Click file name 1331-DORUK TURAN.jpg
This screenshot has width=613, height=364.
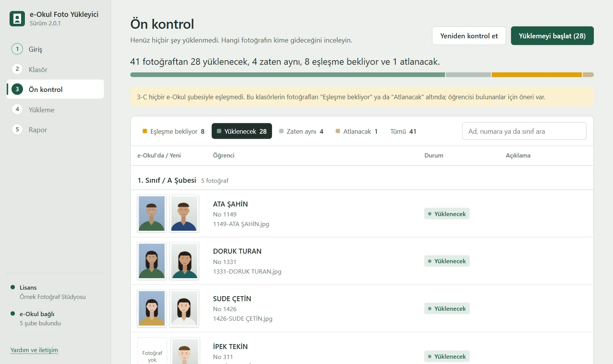coord(247,271)
